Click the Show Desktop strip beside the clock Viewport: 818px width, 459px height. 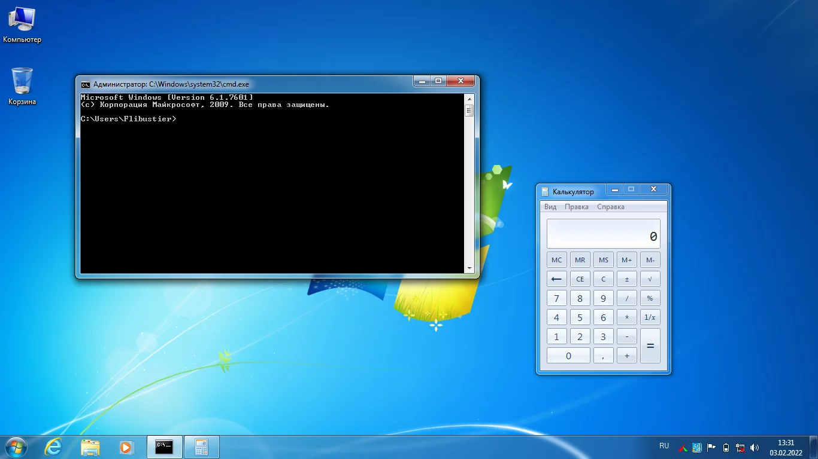coord(814,447)
